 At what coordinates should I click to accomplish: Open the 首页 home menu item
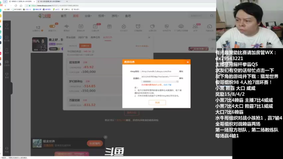64,16
